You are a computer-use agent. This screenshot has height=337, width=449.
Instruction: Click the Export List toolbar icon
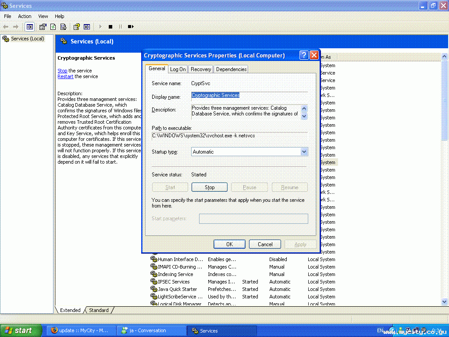pos(64,27)
